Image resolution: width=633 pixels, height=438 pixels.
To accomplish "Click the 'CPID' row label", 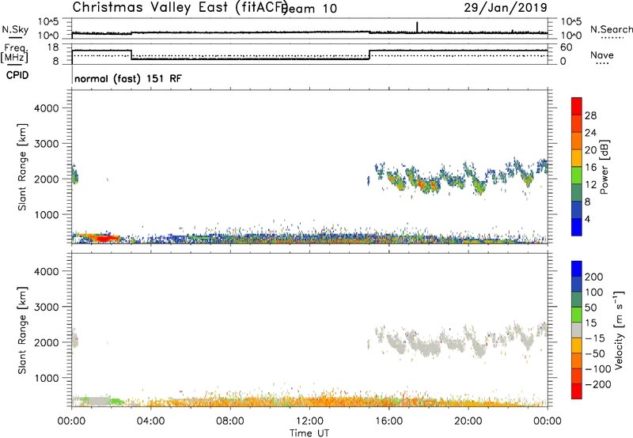I will [17, 75].
